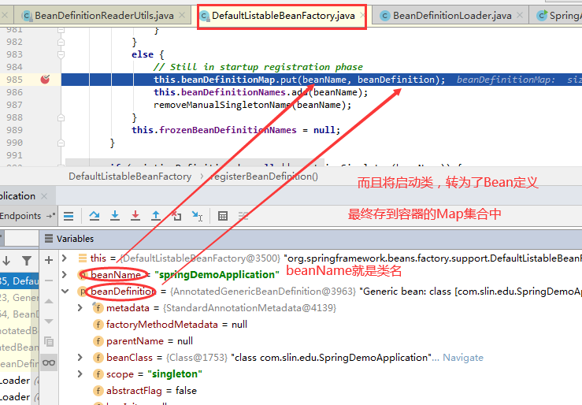This screenshot has height=405, width=582.
Task: Click the New Watch plus icon
Action: coord(49,260)
